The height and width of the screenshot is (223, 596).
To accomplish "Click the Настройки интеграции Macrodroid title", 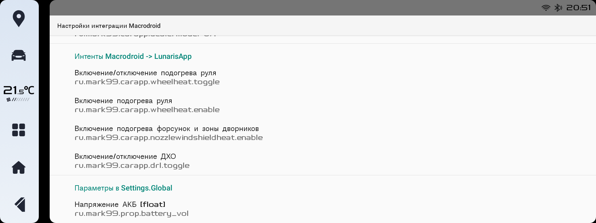I will [109, 26].
